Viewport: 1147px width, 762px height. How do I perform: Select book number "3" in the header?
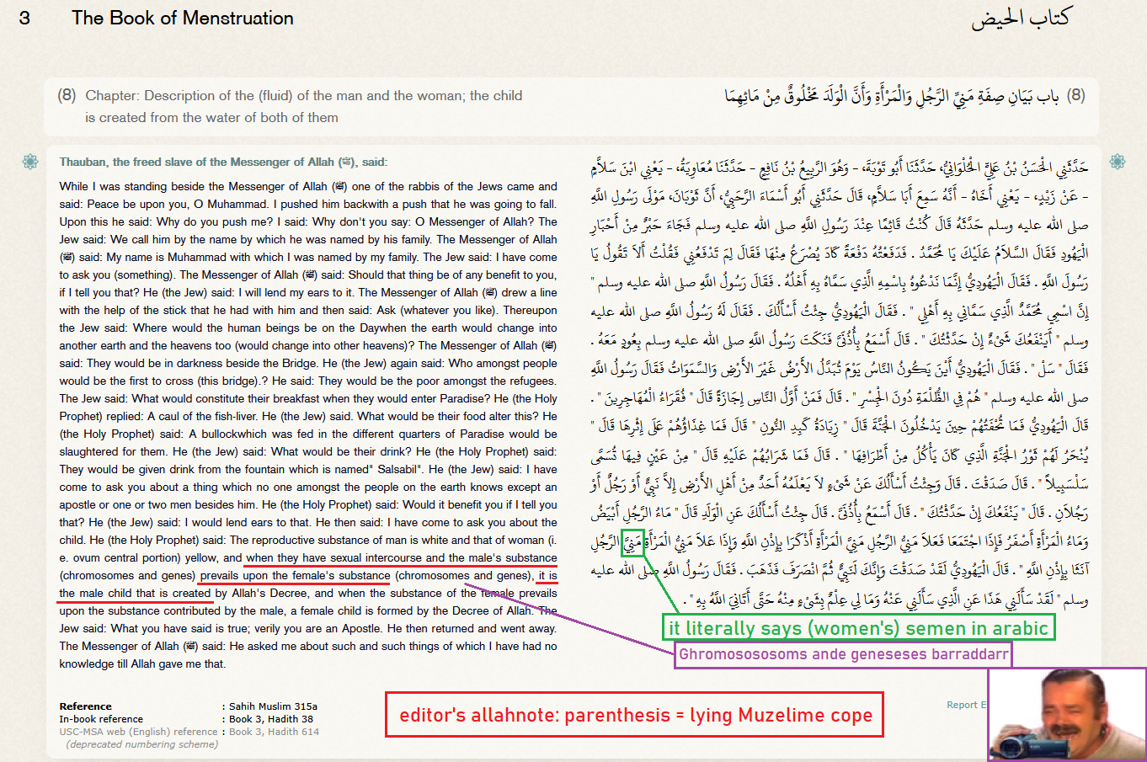point(24,18)
